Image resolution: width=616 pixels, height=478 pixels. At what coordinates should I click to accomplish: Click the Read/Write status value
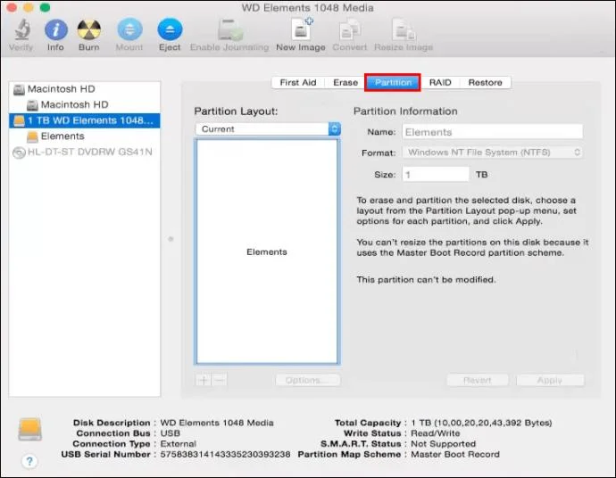click(436, 433)
